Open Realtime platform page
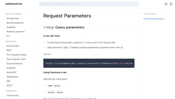The width and height of the screenshot is (175, 99). [x=16, y=32]
